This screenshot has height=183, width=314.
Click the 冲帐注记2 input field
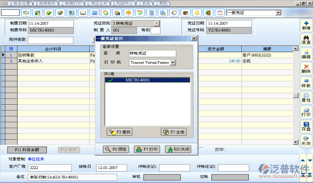pyautogui.click(x=233, y=168)
